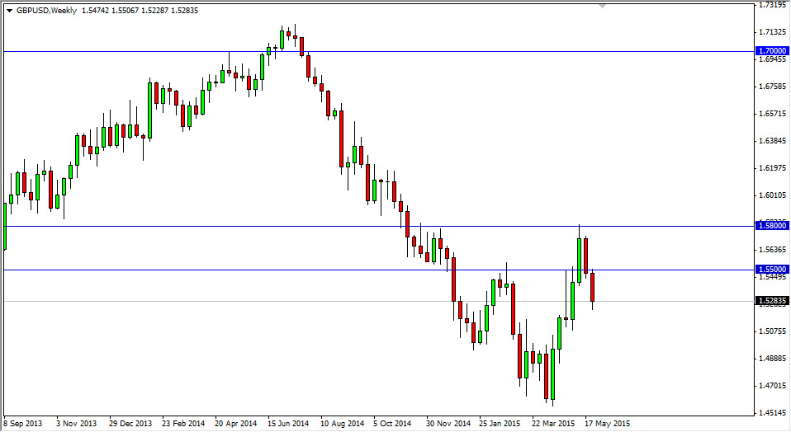The image size is (791, 432).
Task: Click the 15 Jun 2014 date label
Action: pyautogui.click(x=288, y=424)
